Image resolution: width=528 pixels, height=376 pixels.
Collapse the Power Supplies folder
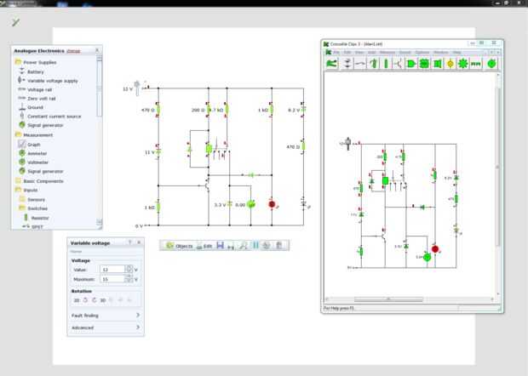[18, 62]
